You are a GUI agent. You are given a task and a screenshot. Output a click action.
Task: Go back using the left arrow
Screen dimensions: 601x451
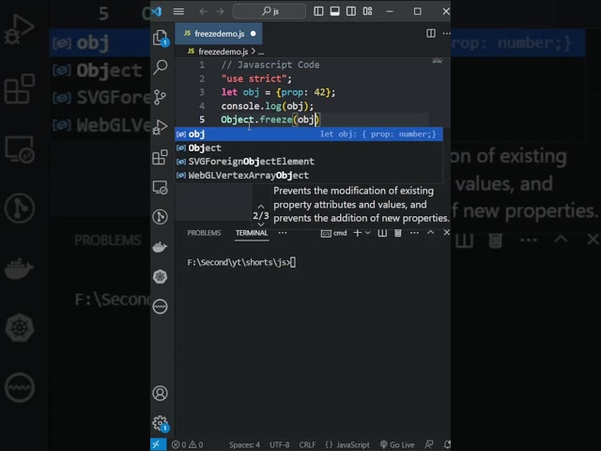[x=204, y=11]
